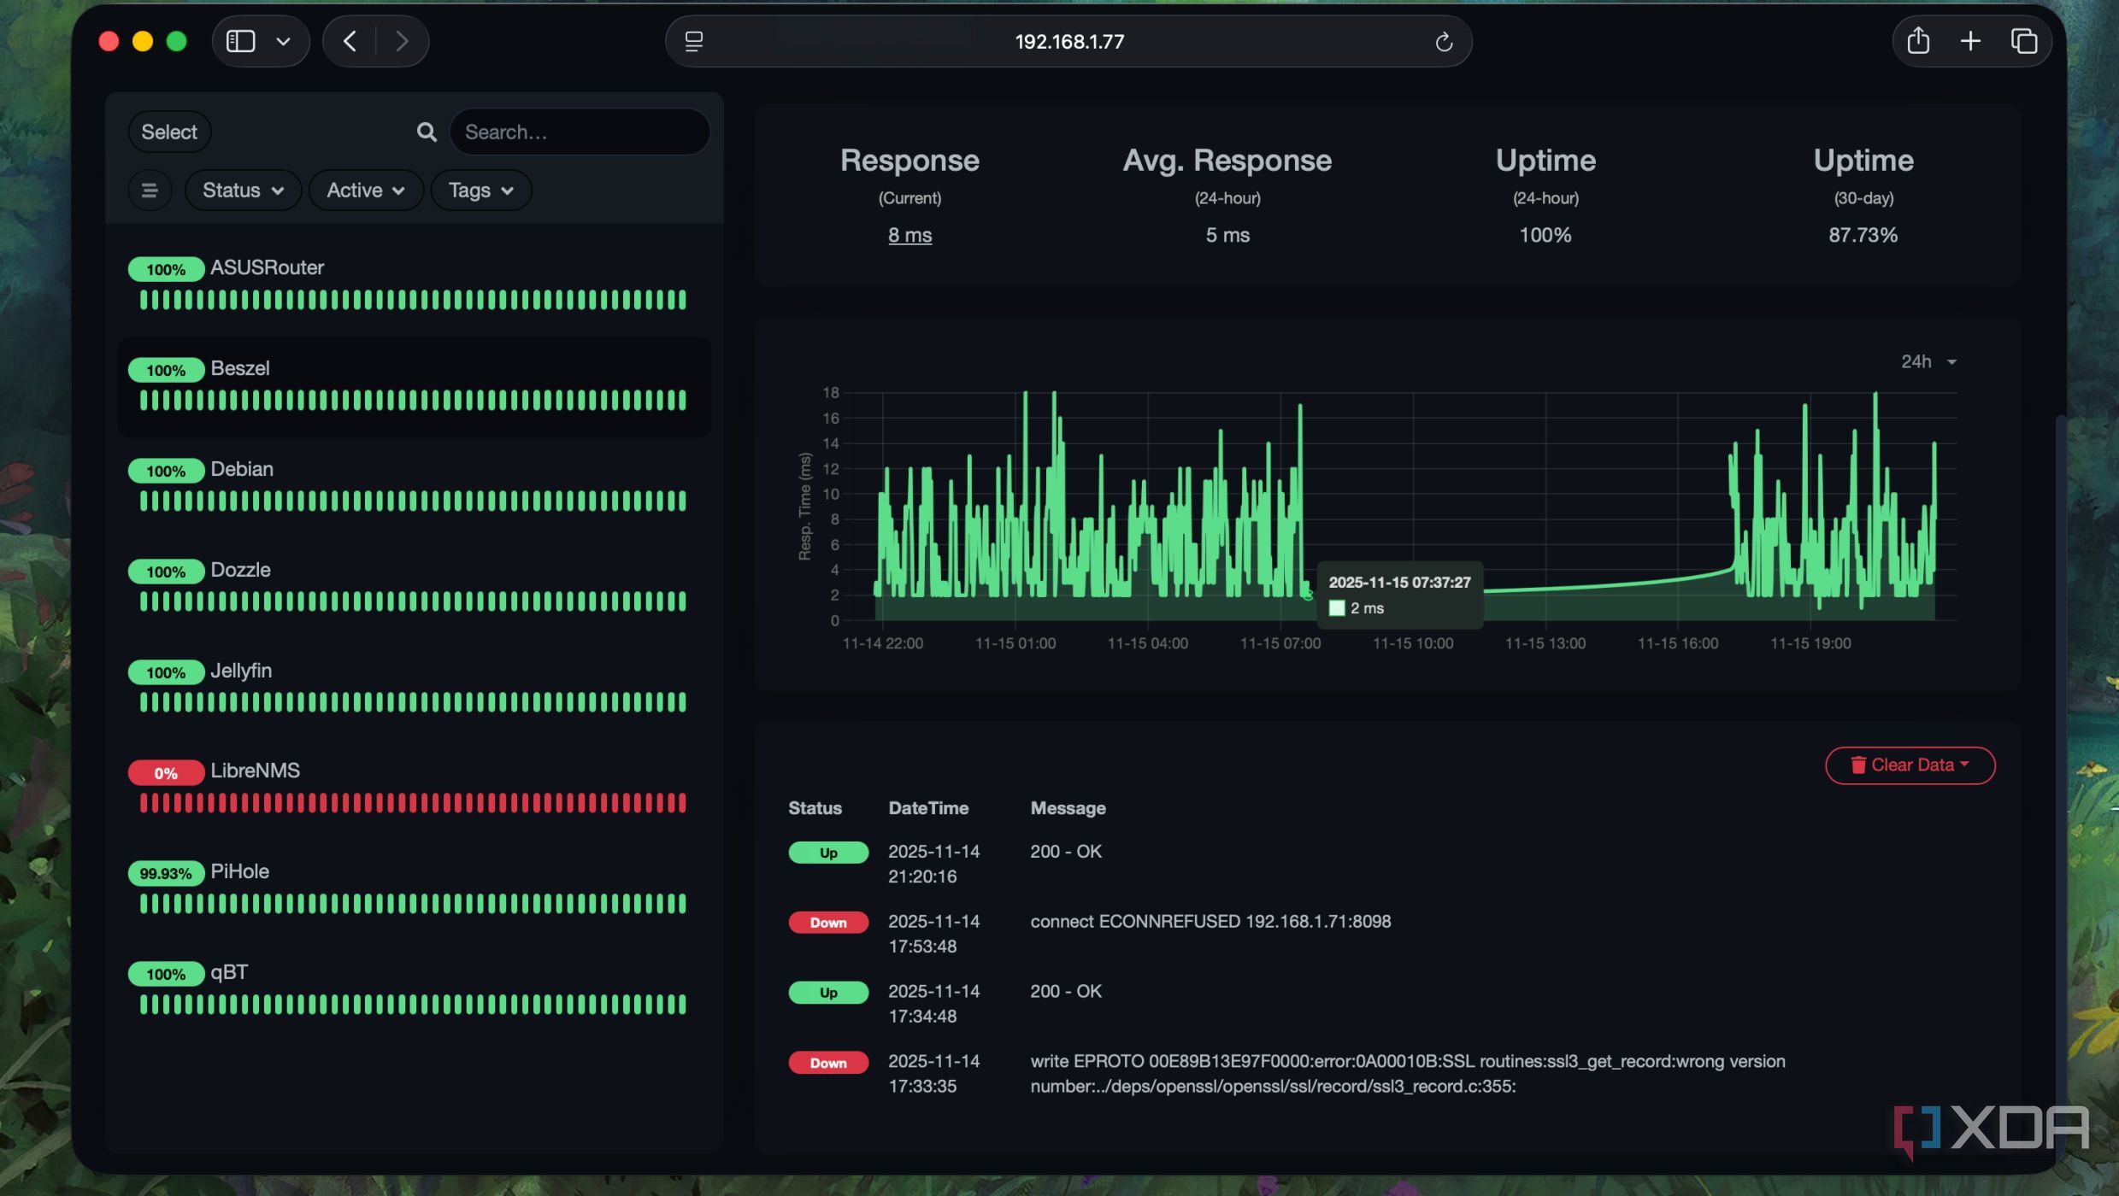The height and width of the screenshot is (1196, 2119).
Task: Click the magnifier search icon
Action: pos(427,132)
